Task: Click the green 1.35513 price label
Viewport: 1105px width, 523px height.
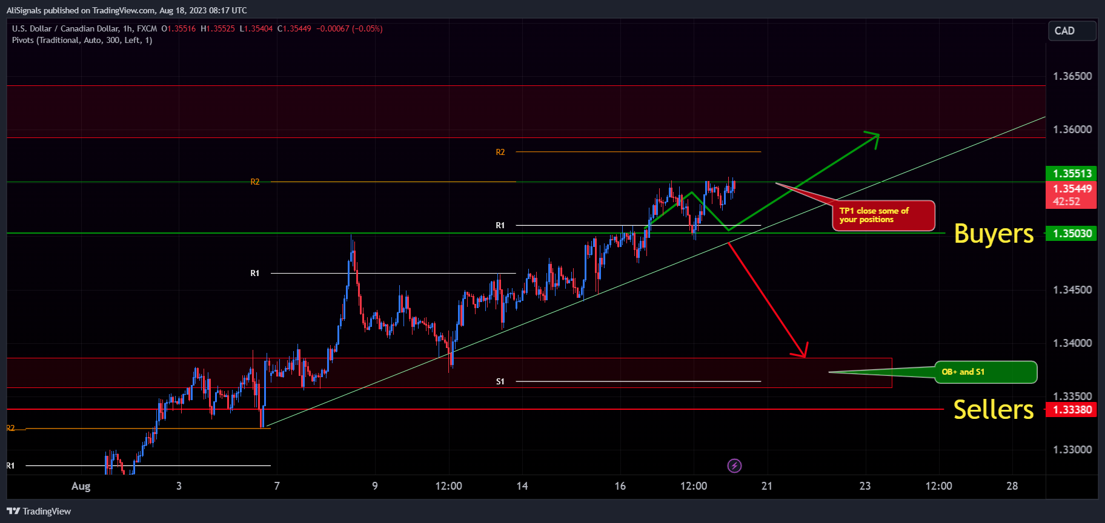Action: click(1072, 174)
